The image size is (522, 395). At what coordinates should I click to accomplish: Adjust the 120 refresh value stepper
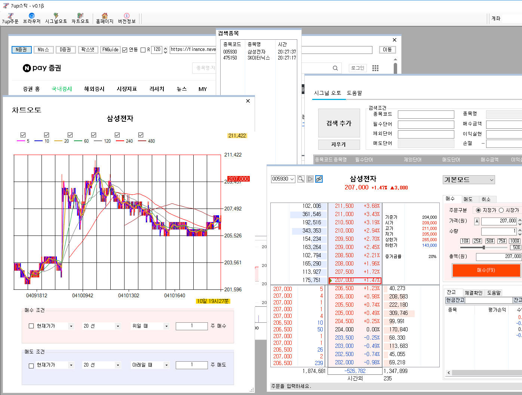pos(166,50)
